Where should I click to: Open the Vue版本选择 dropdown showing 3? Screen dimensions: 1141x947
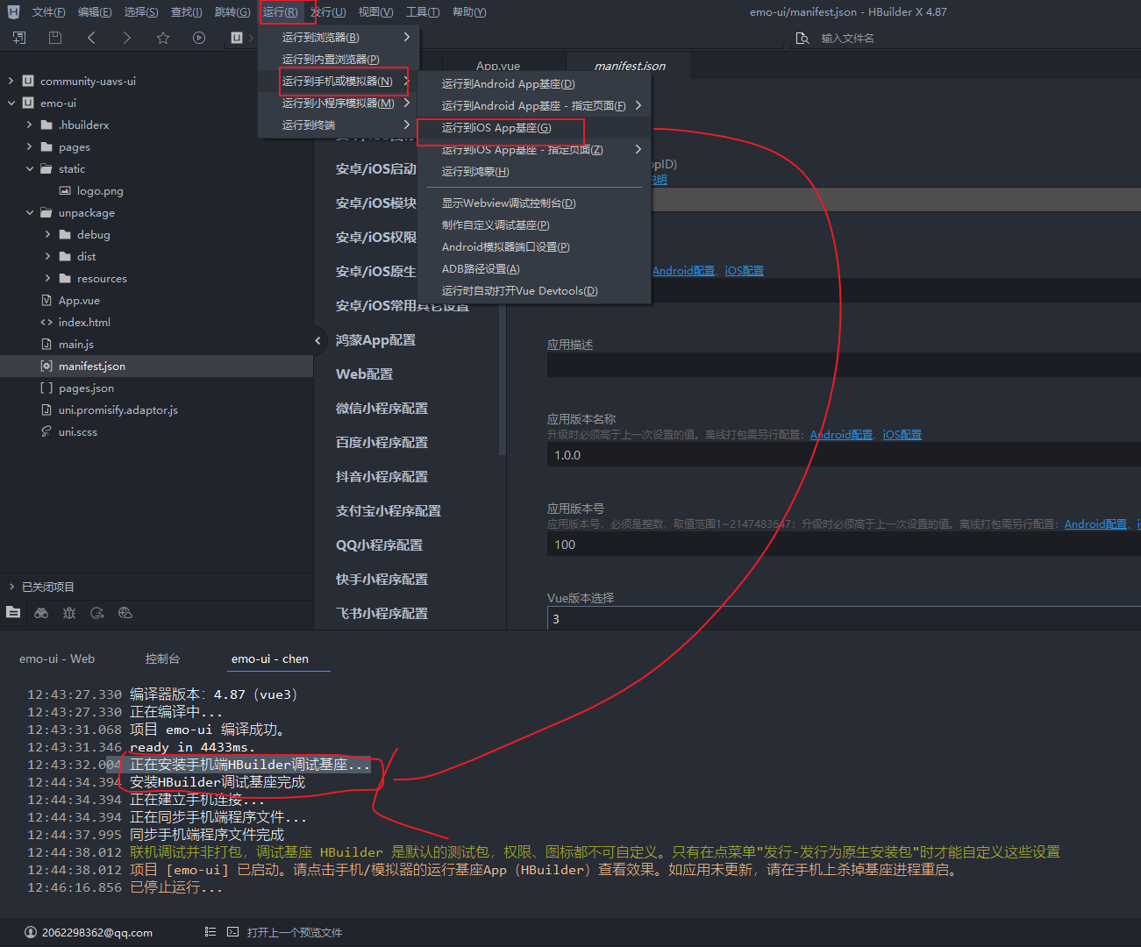click(844, 618)
